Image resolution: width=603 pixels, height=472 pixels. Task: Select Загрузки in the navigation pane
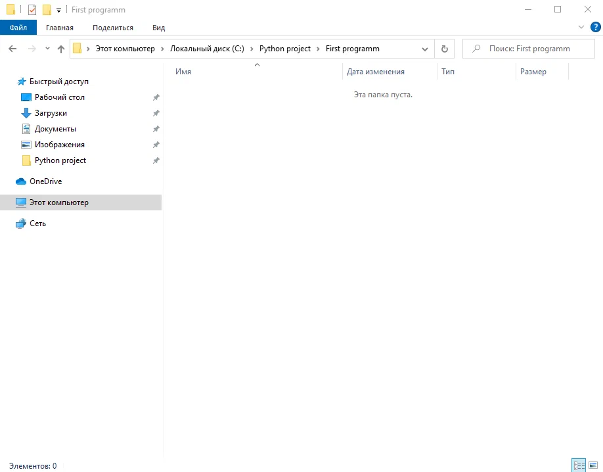pos(51,113)
